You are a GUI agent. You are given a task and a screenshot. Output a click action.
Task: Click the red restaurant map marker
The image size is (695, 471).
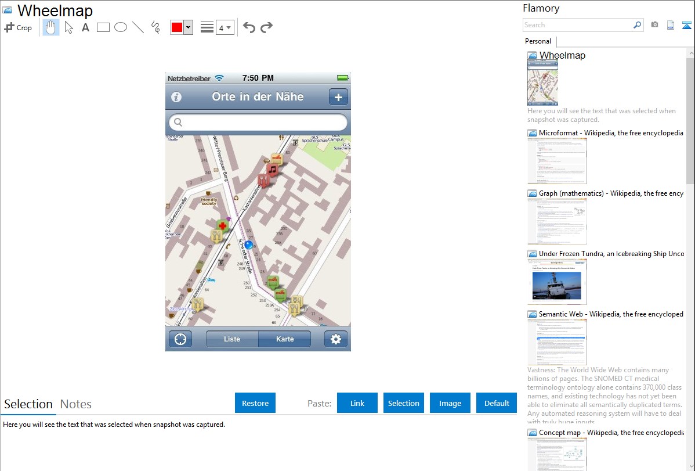[264, 180]
